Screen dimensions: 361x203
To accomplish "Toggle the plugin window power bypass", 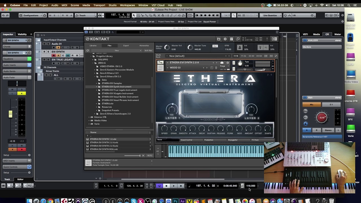I will pyautogui.click(x=86, y=32).
